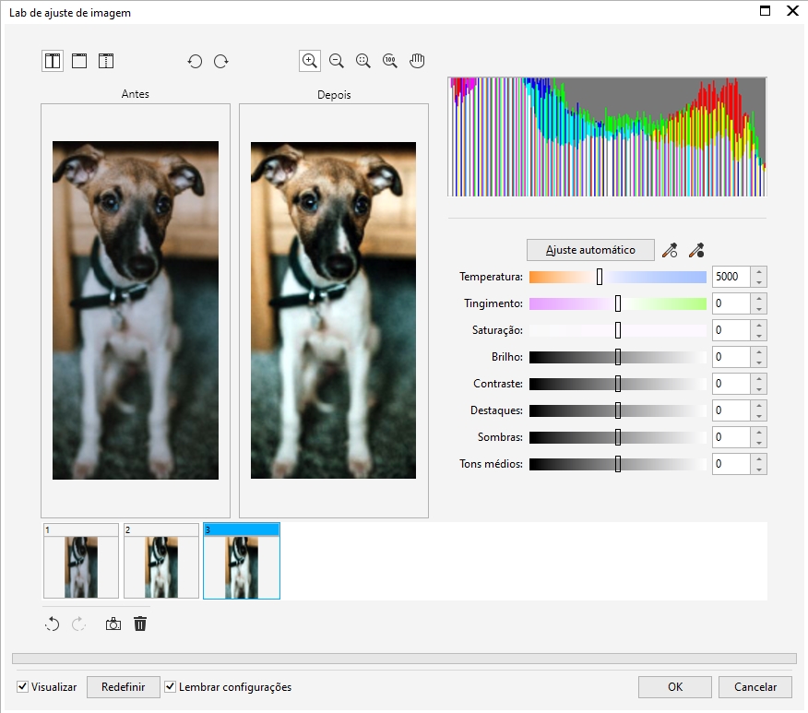Zoom to 100% view

390,62
